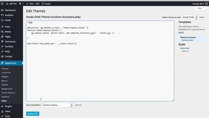Click the add_filter show_admin_bar code line
This screenshot has height=118, width=209.
pyautogui.click(x=52, y=44)
